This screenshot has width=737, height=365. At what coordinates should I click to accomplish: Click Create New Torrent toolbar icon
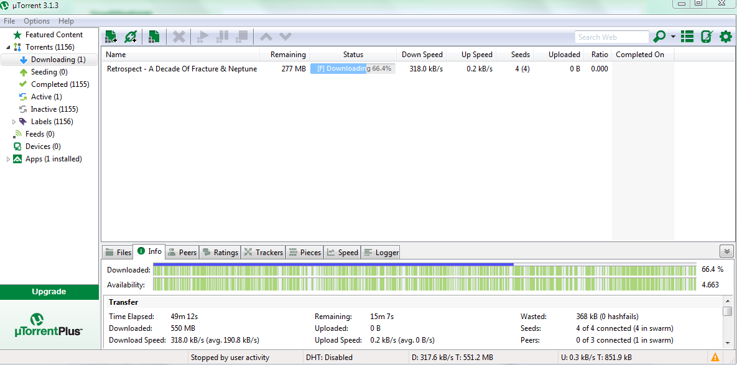[154, 37]
